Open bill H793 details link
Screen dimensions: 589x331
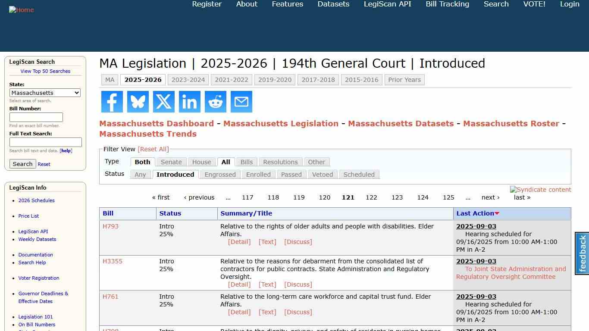tap(110, 226)
